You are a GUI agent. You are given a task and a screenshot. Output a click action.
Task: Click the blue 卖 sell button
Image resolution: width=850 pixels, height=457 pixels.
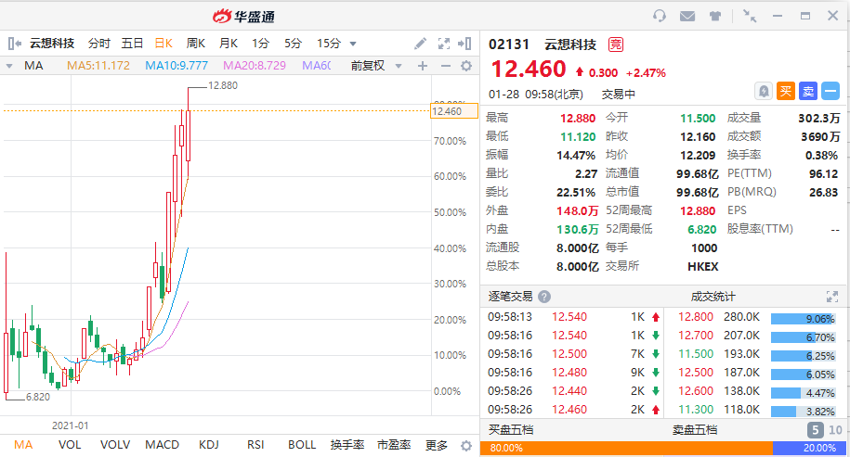point(808,91)
